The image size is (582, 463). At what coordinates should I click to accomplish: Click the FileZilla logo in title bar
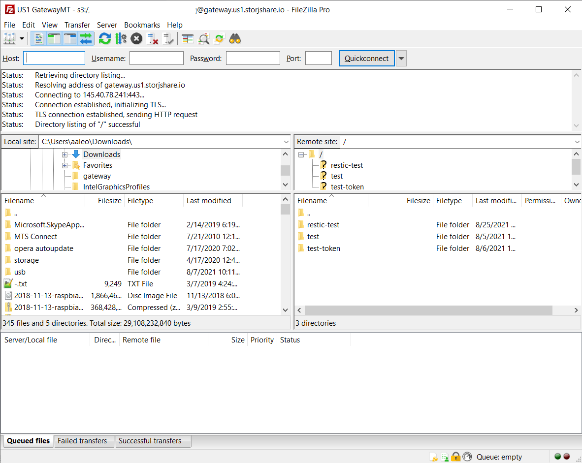click(x=9, y=10)
